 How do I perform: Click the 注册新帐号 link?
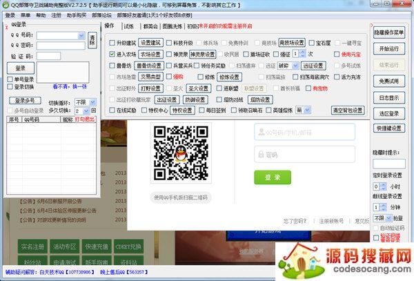click(x=331, y=221)
